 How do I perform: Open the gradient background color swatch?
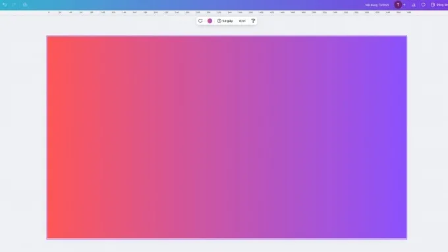210,21
